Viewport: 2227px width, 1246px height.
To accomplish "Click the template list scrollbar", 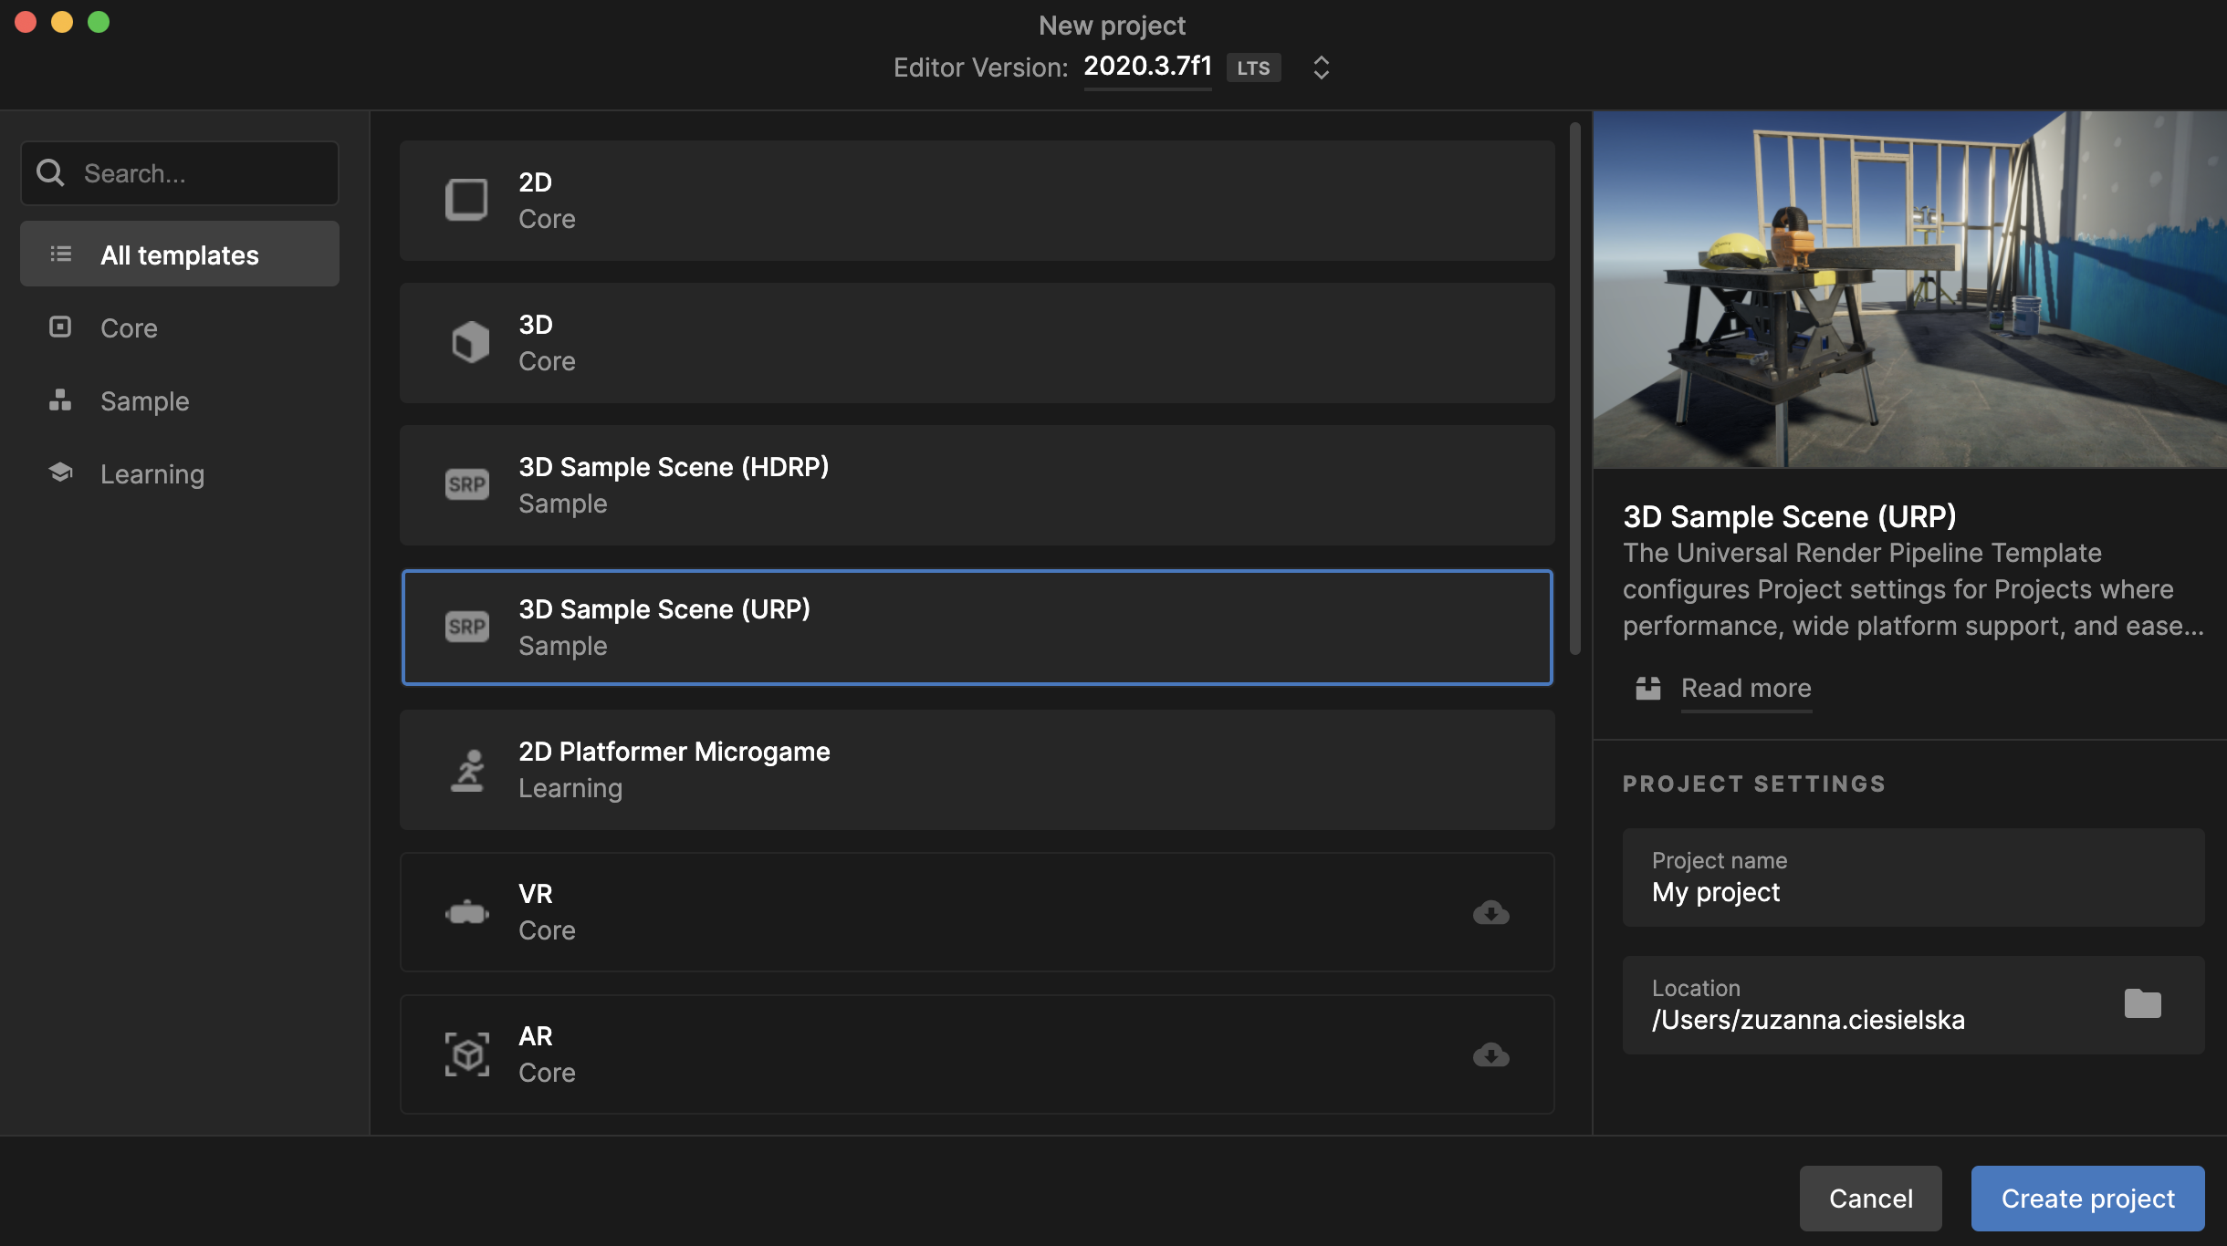I will [1574, 389].
